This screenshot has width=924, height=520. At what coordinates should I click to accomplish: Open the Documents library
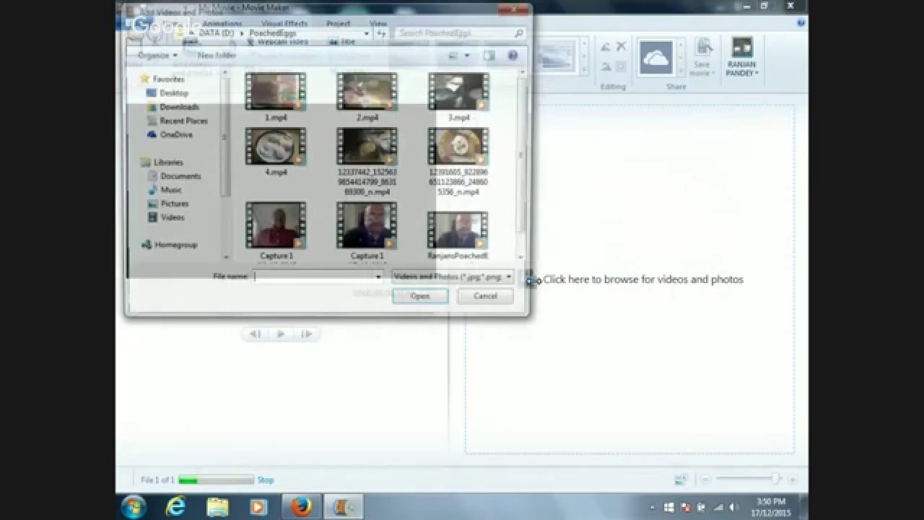point(180,176)
